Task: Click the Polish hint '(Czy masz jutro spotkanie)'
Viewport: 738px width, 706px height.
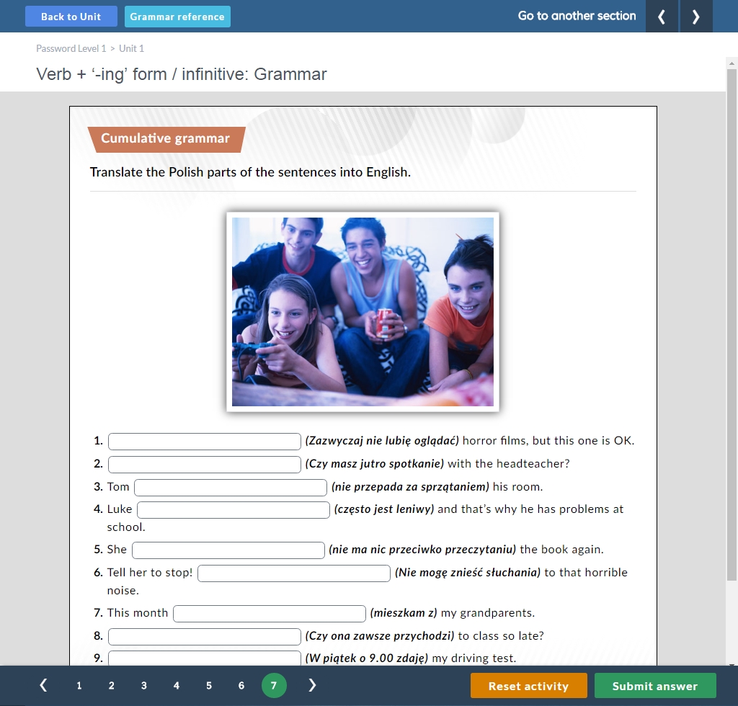Action: [375, 464]
